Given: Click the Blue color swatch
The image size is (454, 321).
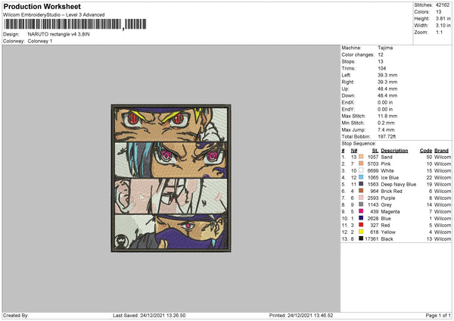Looking at the screenshot, I should click(x=361, y=218).
